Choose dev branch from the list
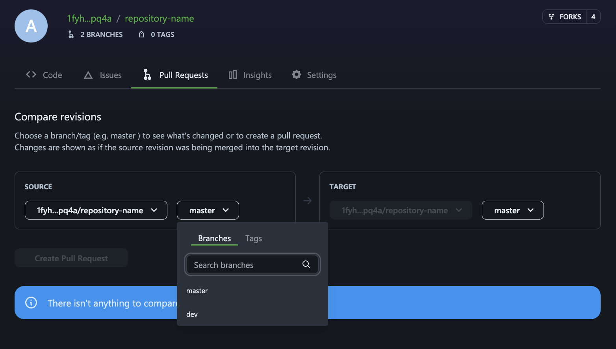The width and height of the screenshot is (616, 349). tap(252, 314)
